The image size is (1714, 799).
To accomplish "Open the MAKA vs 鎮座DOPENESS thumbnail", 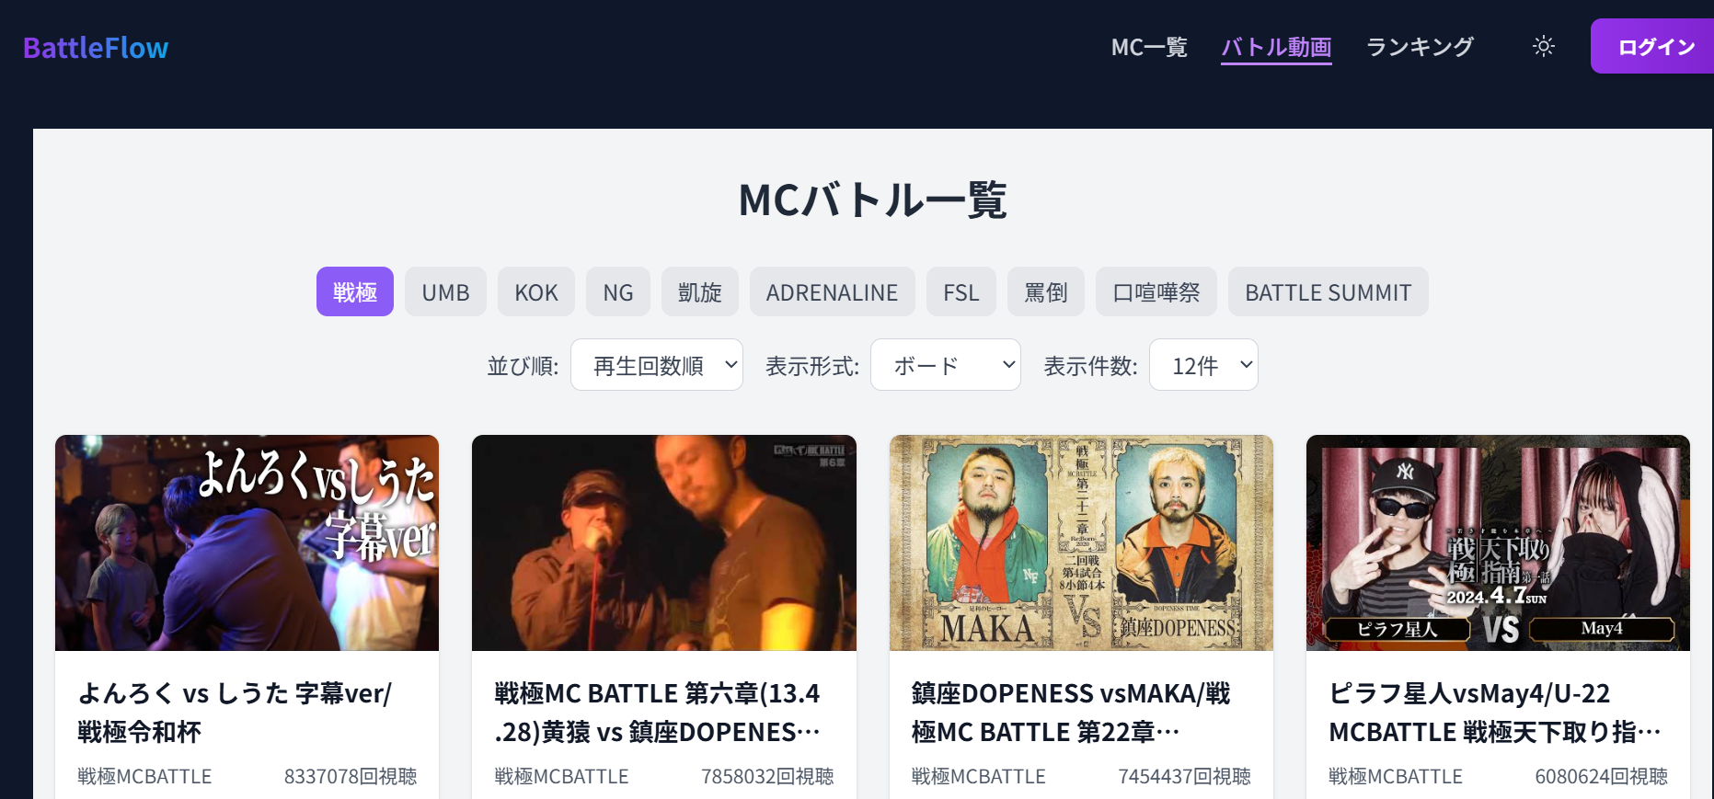I will 1081,542.
